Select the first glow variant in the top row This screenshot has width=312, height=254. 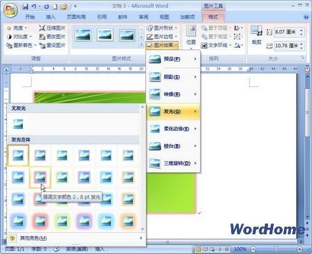18,156
